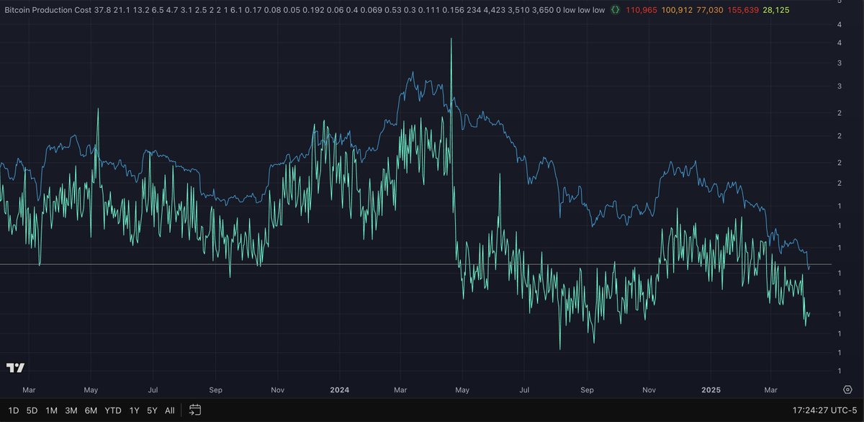Click the 3,510 legend value
The height and width of the screenshot is (422, 864).
518,11
